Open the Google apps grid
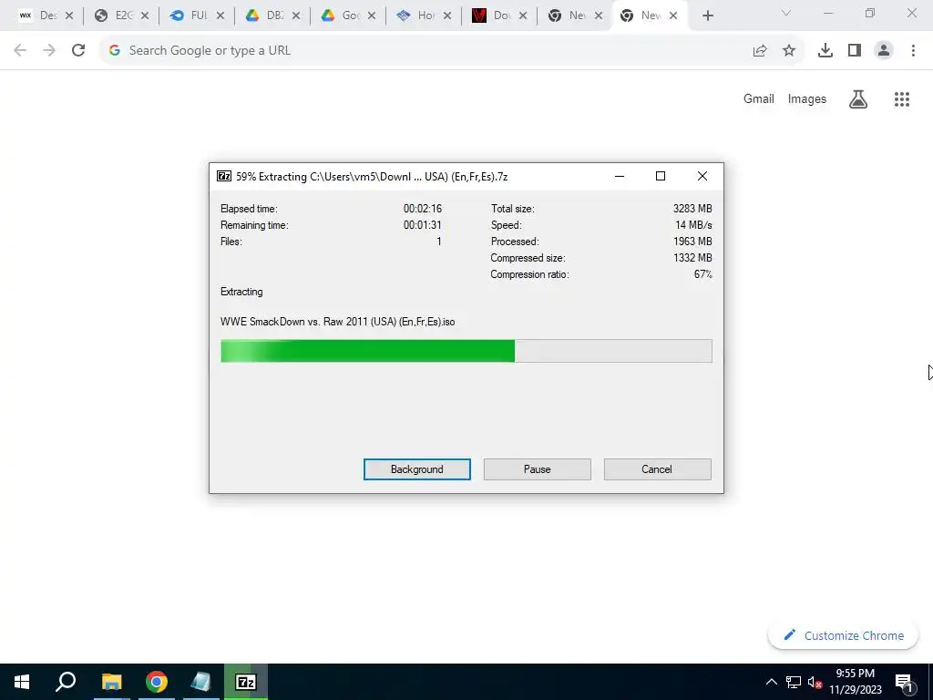 click(x=902, y=98)
